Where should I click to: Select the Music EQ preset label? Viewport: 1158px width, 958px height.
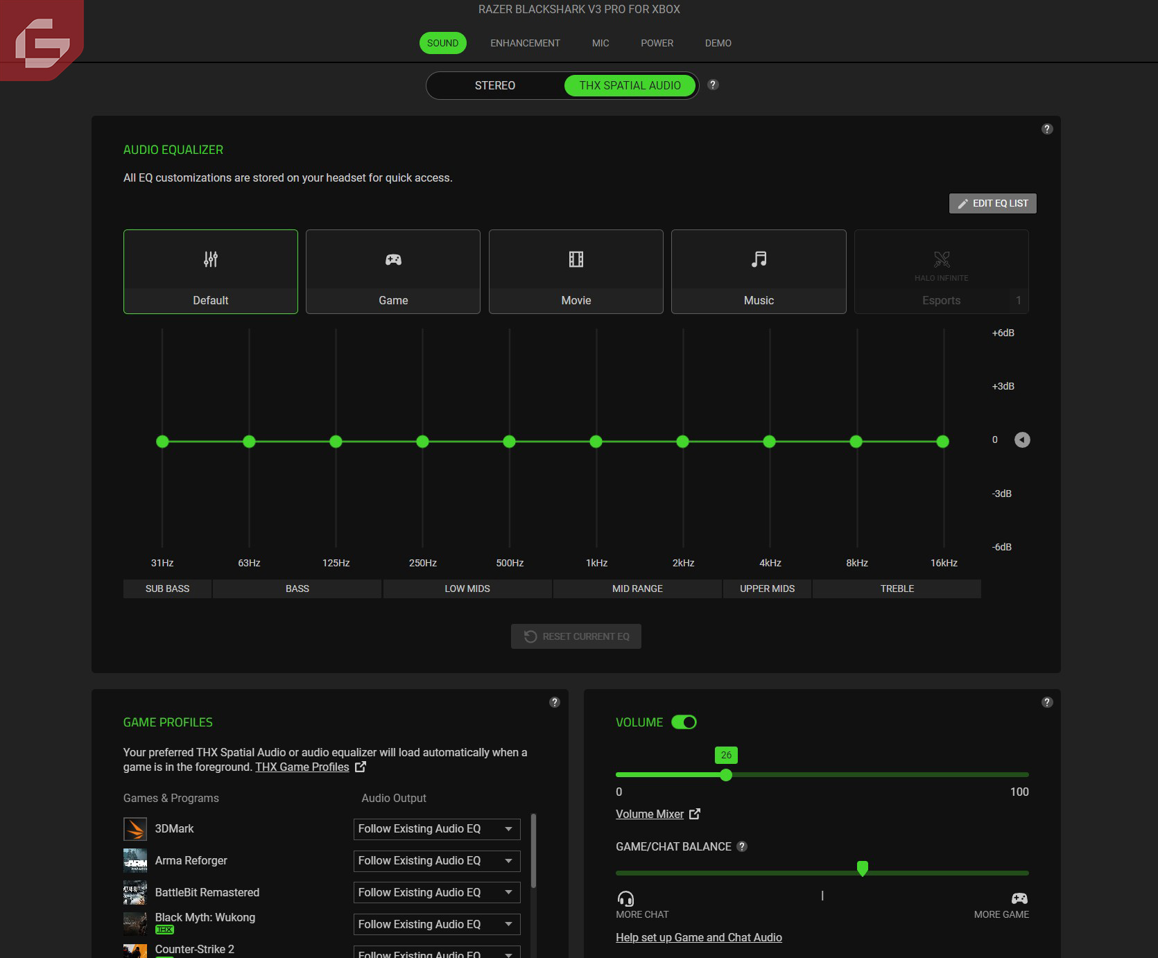759,300
